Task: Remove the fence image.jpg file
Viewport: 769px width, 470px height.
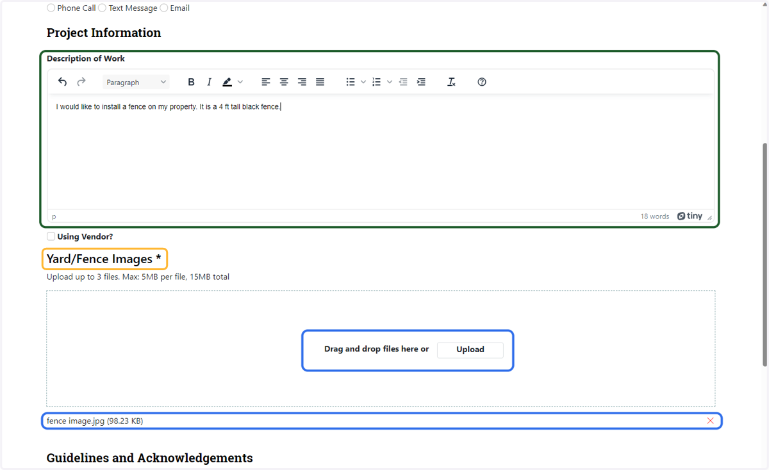Action: pyautogui.click(x=710, y=421)
